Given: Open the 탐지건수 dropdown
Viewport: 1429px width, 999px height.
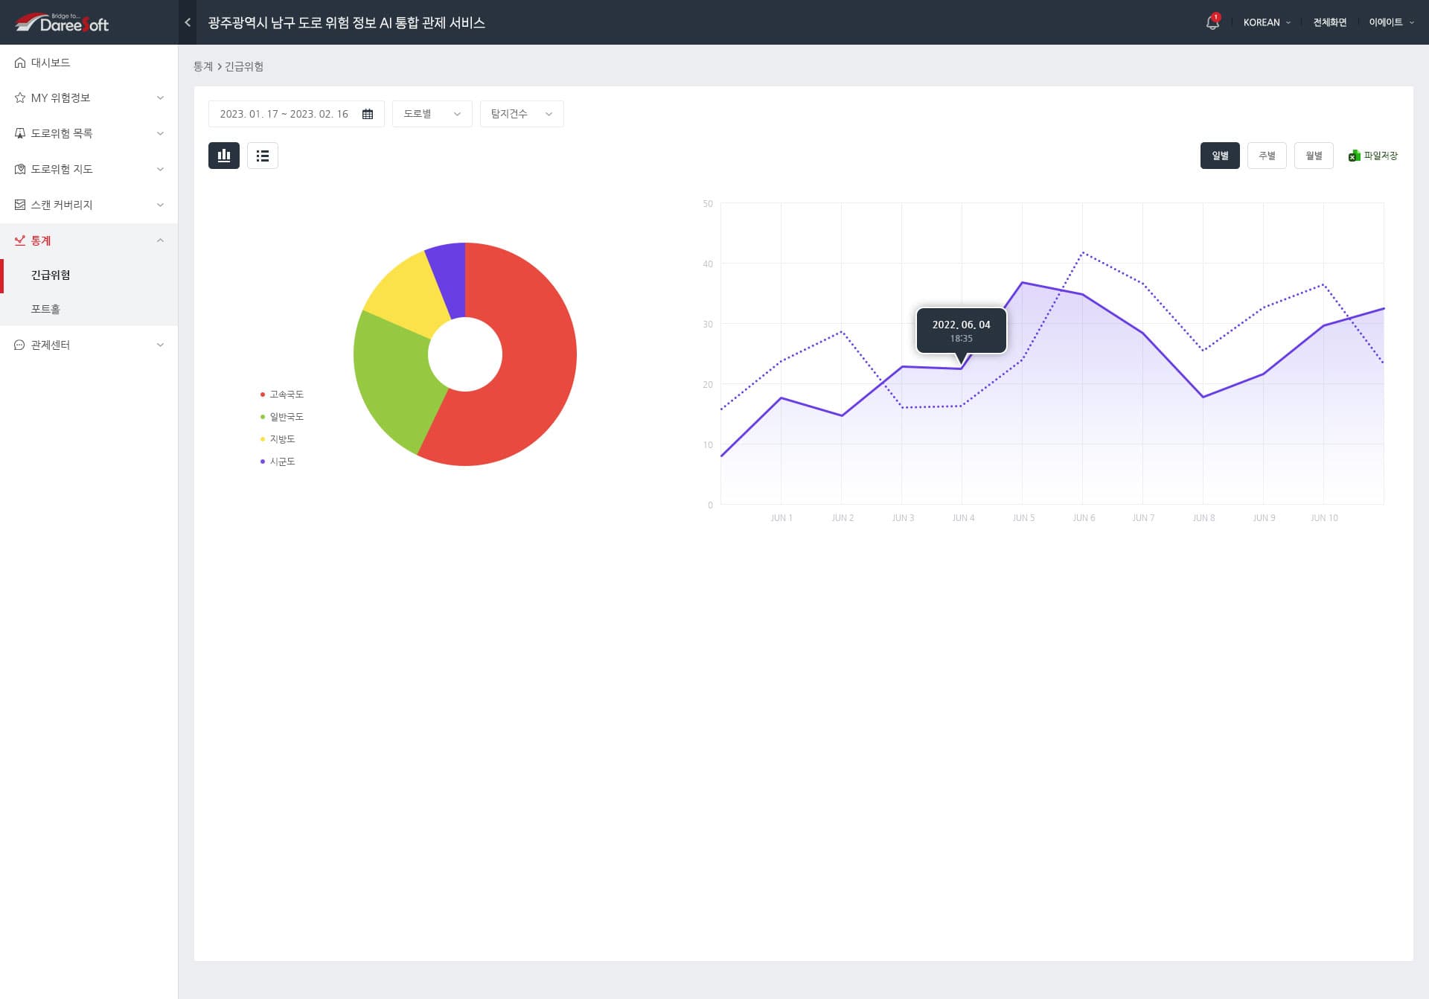Looking at the screenshot, I should [x=521, y=114].
